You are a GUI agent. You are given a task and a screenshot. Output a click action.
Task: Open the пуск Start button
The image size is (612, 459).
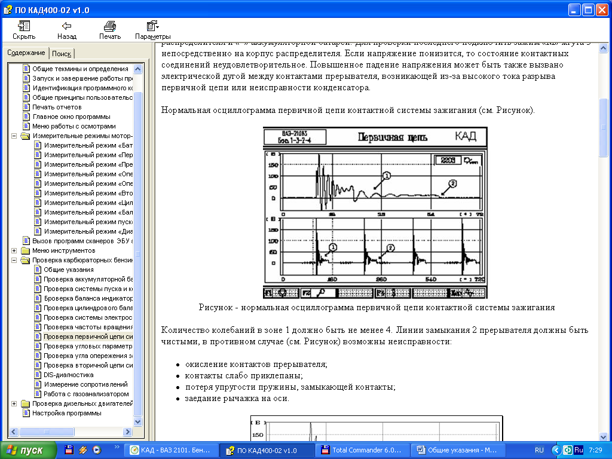pos(28,450)
